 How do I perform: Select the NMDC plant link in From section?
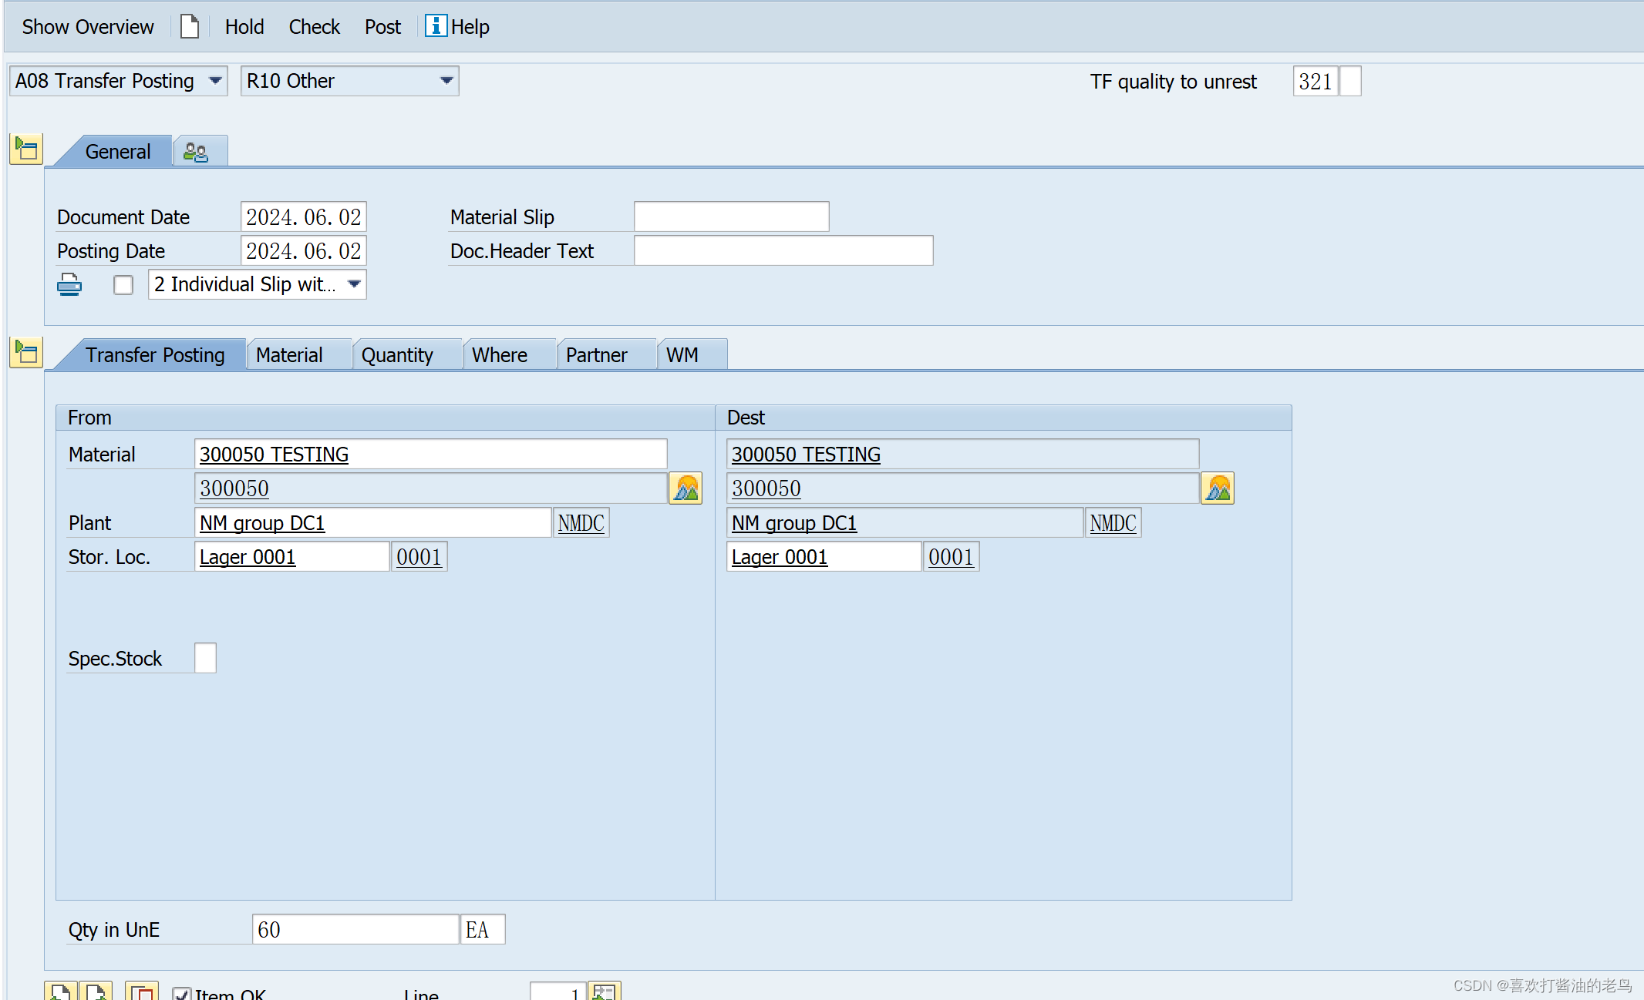pyautogui.click(x=581, y=522)
